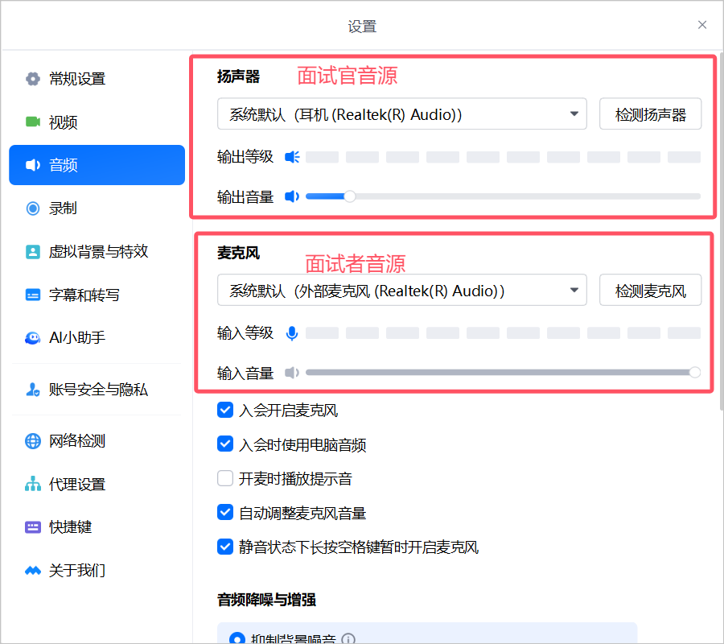Click arrow on the microphone combo box
Image resolution: width=724 pixels, height=644 pixels.
pos(574,291)
